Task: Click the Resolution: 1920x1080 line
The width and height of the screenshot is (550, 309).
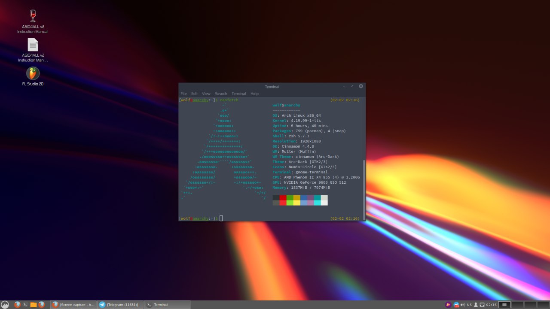Action: coord(296,141)
